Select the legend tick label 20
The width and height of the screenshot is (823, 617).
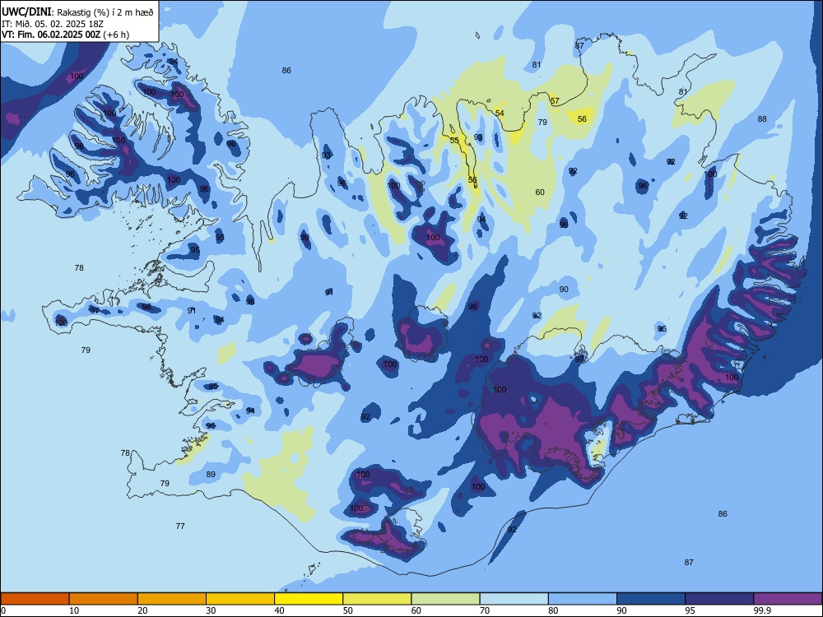(x=142, y=610)
